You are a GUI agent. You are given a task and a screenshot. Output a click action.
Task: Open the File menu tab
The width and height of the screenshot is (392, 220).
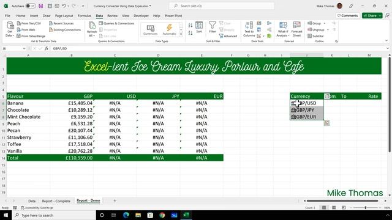coord(7,15)
